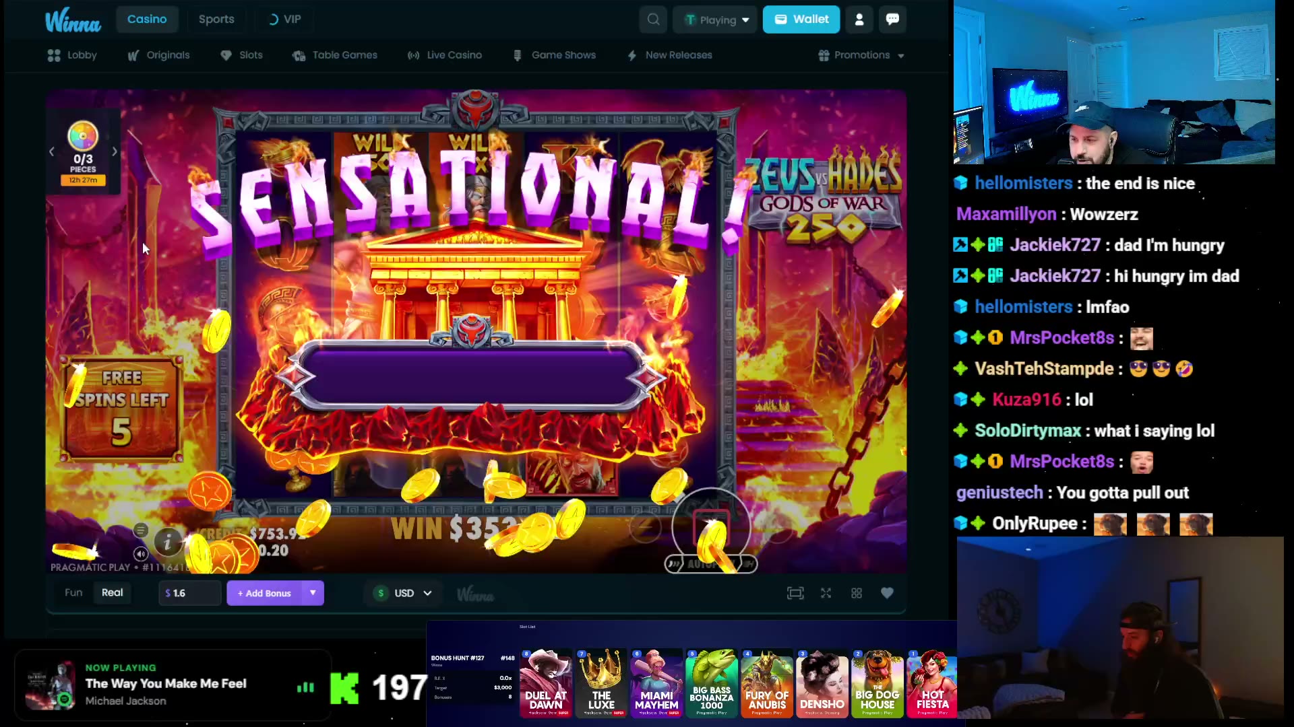Open the VIP tab
This screenshot has height=727, width=1294.
point(284,20)
